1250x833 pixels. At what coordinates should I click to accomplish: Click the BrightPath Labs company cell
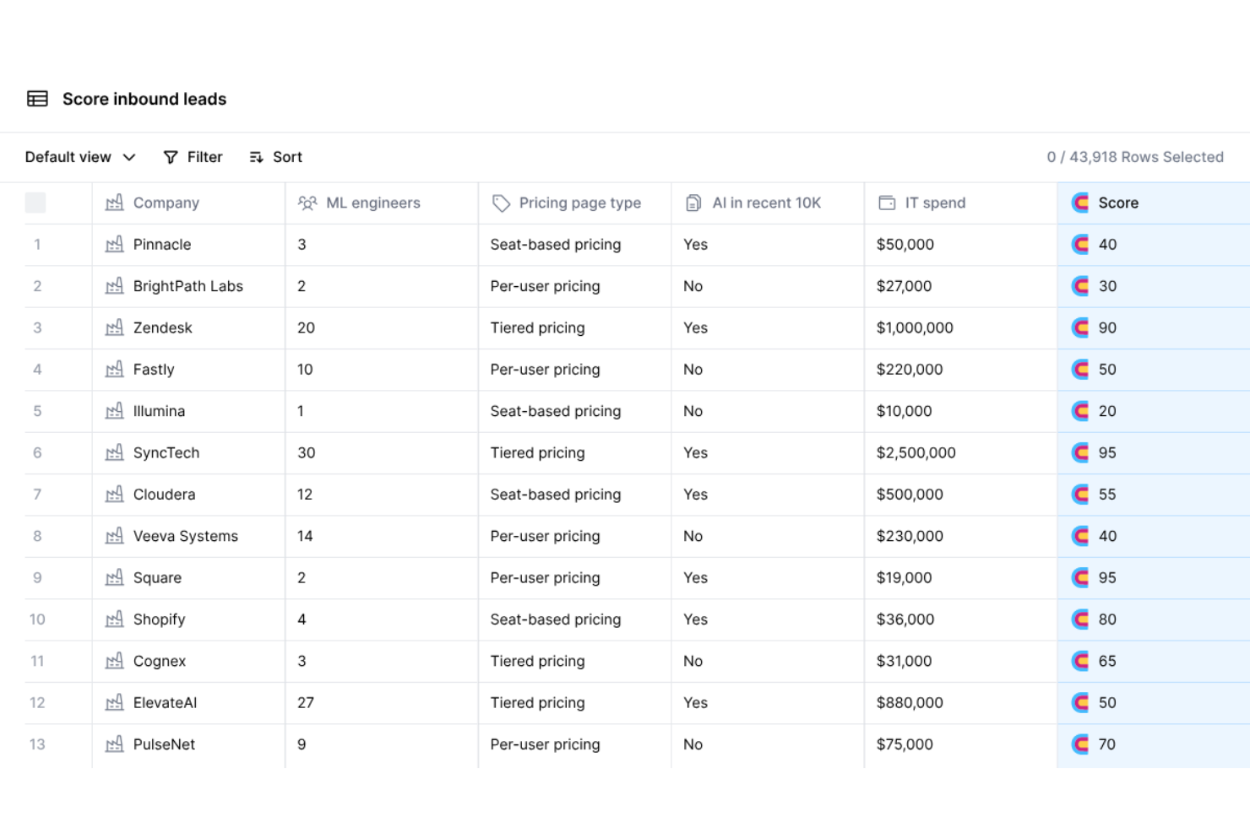[188, 286]
